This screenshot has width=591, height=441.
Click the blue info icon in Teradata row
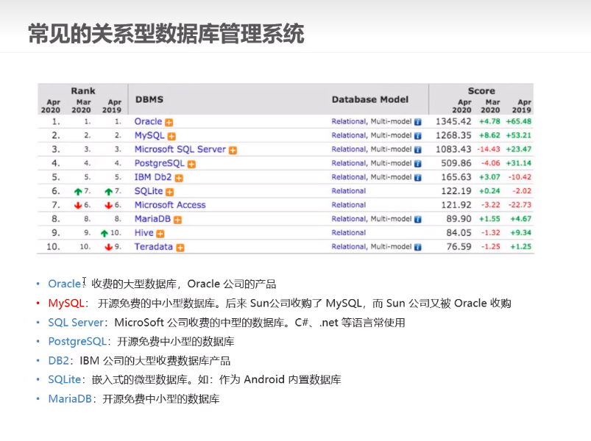tap(417, 247)
